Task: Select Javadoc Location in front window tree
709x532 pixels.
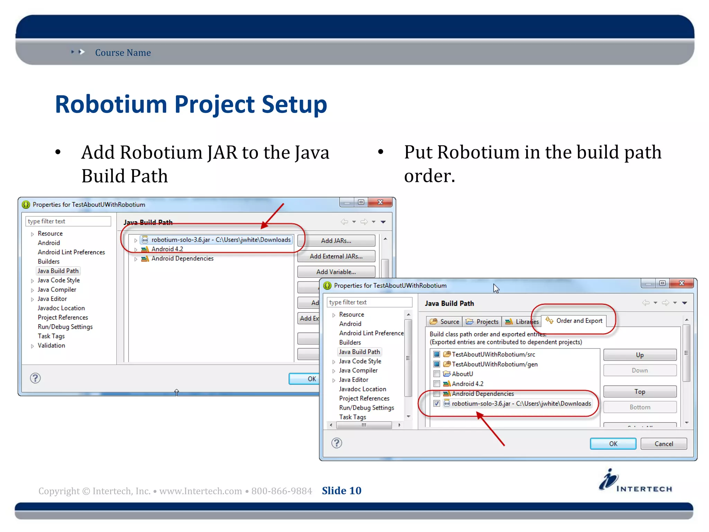Action: pos(362,389)
